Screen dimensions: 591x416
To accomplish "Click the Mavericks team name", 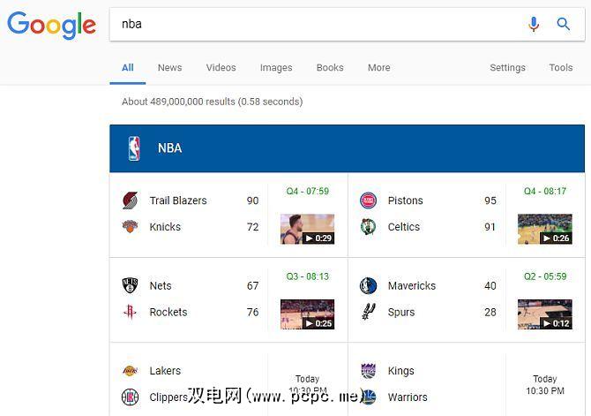I will click(x=412, y=285).
